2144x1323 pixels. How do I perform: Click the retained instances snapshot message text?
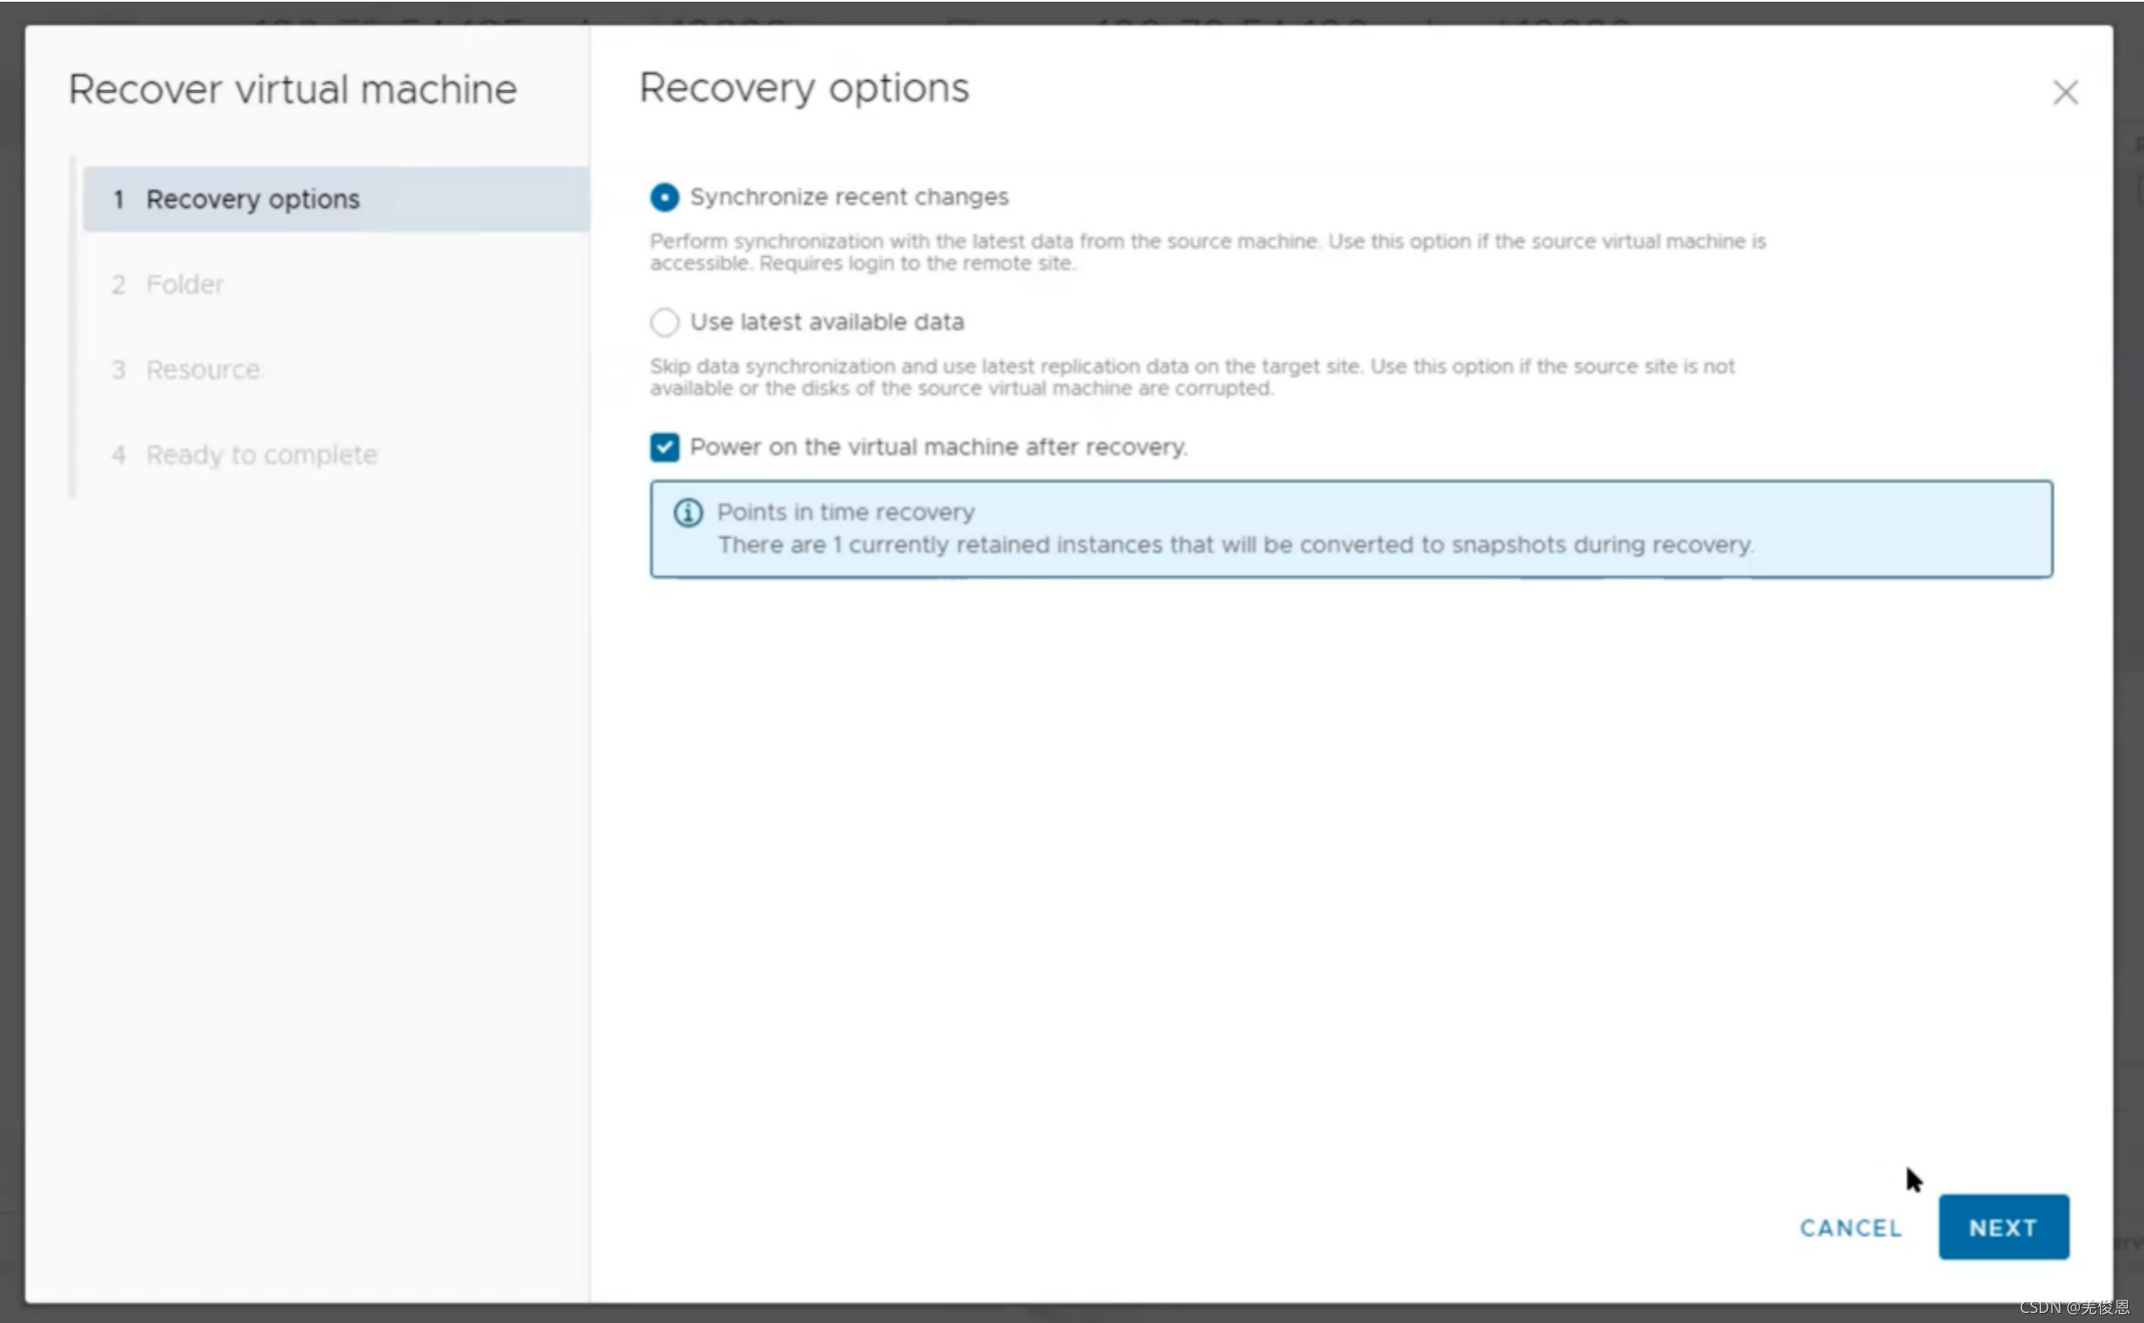tap(1235, 545)
